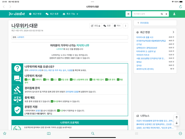Open the three-dot more options menu

125,26
